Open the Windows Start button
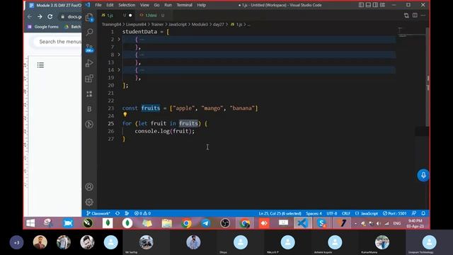453x255 pixels. tap(30, 223)
